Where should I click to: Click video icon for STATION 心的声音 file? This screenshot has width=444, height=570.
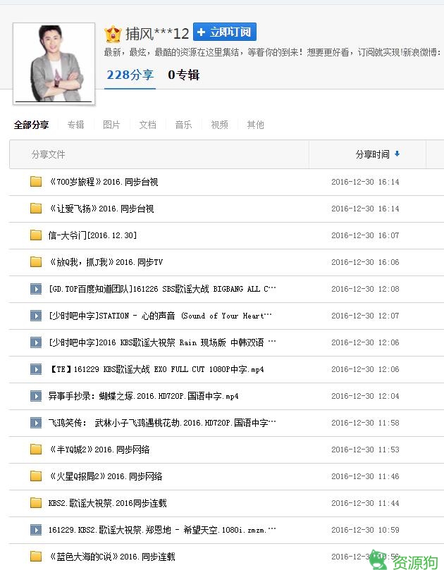(36, 316)
